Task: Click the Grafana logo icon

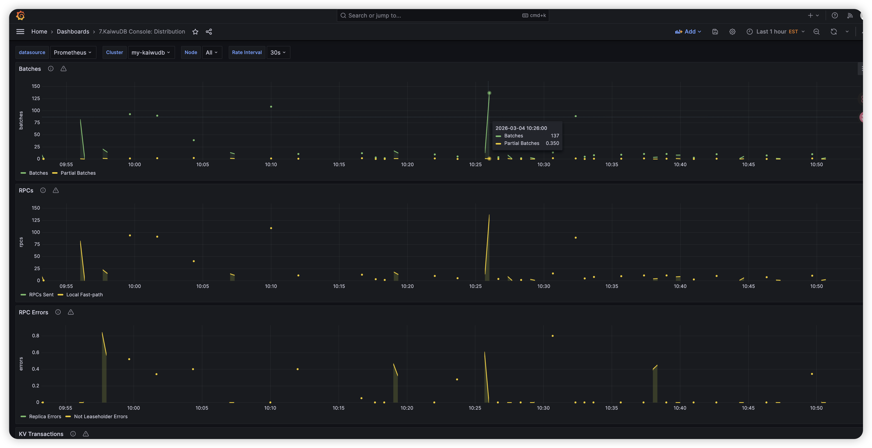Action: point(20,15)
